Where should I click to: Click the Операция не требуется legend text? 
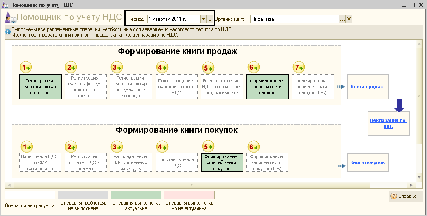pyautogui.click(x=30, y=206)
